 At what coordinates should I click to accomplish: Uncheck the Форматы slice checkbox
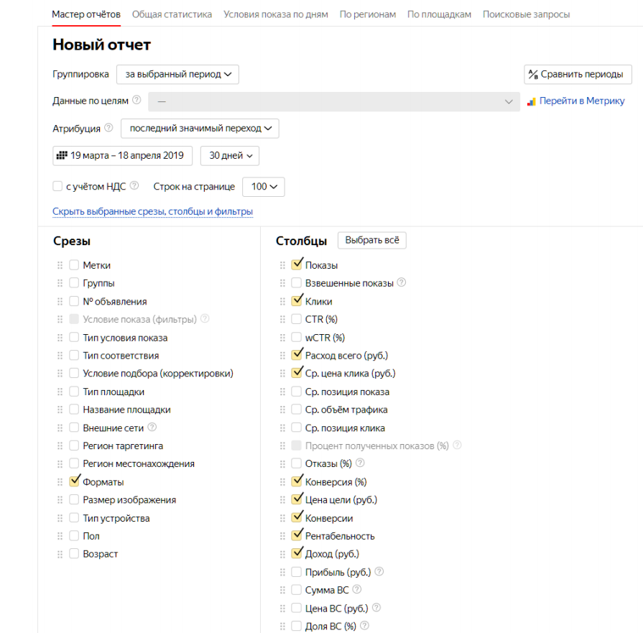pyautogui.click(x=74, y=481)
